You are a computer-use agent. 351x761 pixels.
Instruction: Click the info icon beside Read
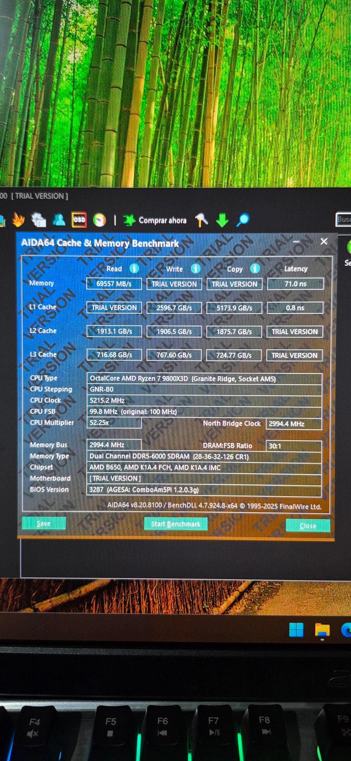pyautogui.click(x=134, y=269)
